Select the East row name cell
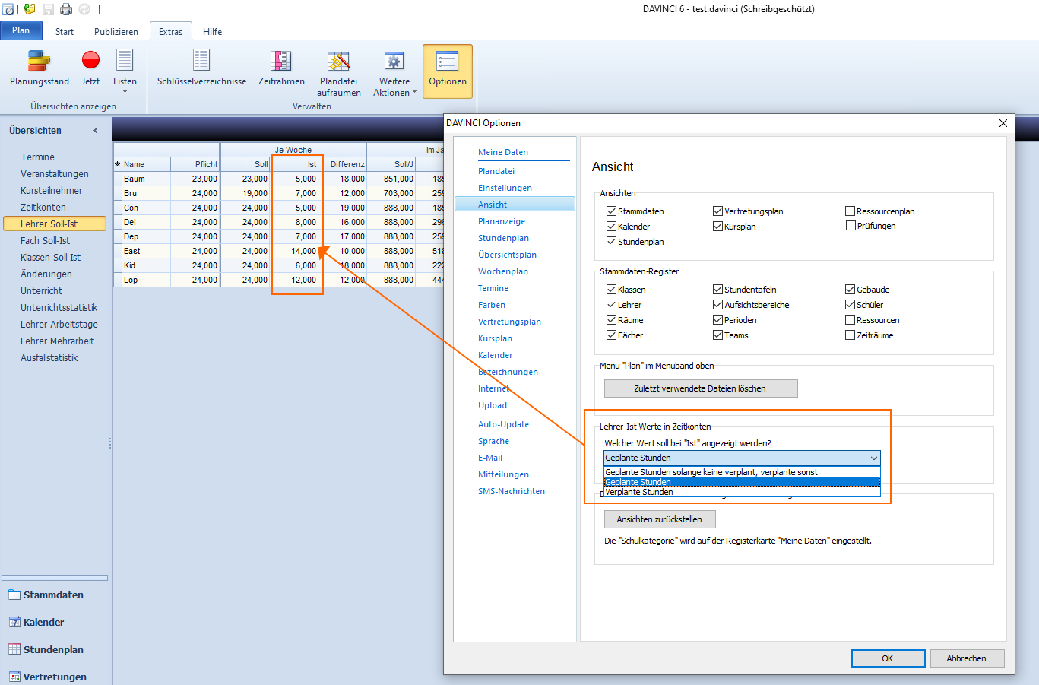 pos(146,251)
